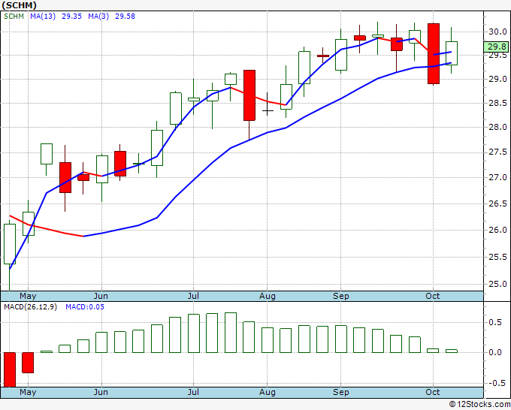
Task: Click the 29.0 price axis label
Action: (497, 79)
